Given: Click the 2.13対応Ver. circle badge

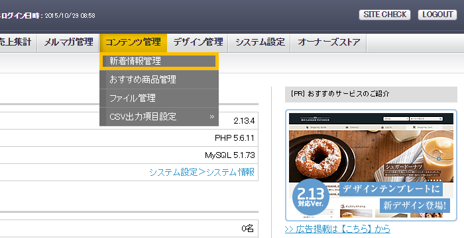Looking at the screenshot, I should click(310, 197).
